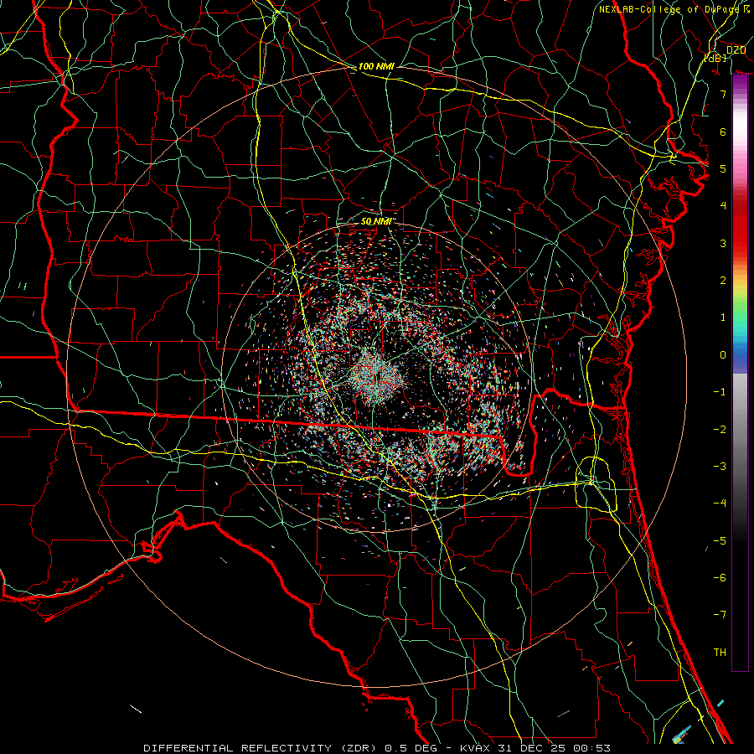Click the "100 NMI" range ring label

click(376, 66)
